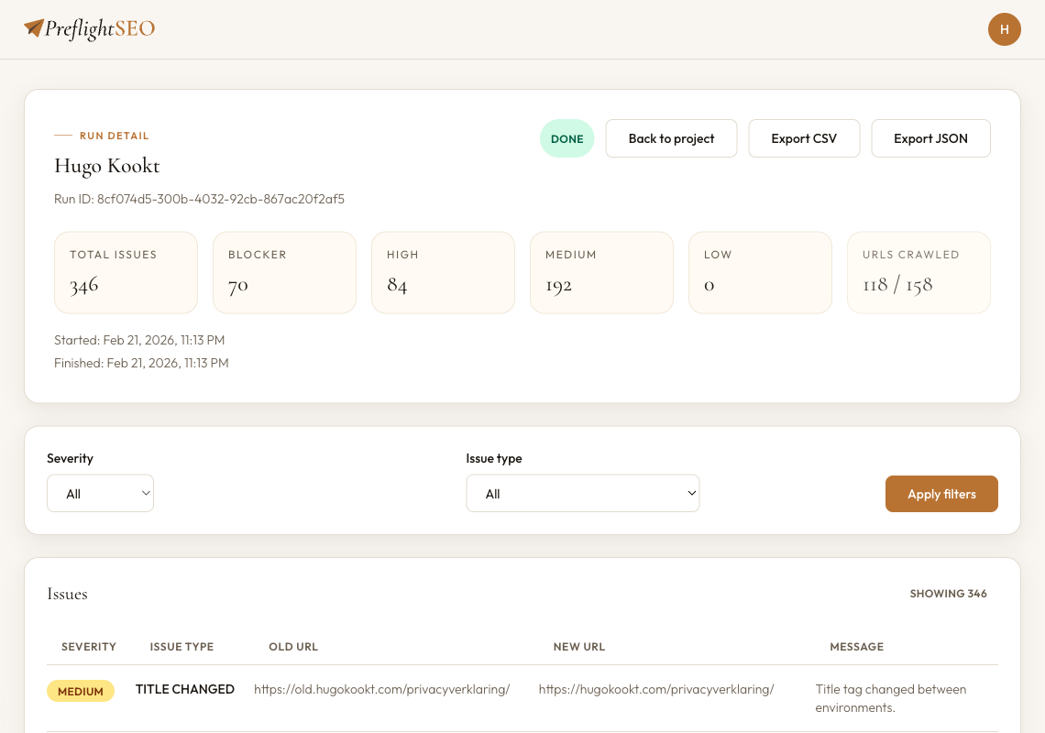Open the user avatar menu labeled H

1004,29
